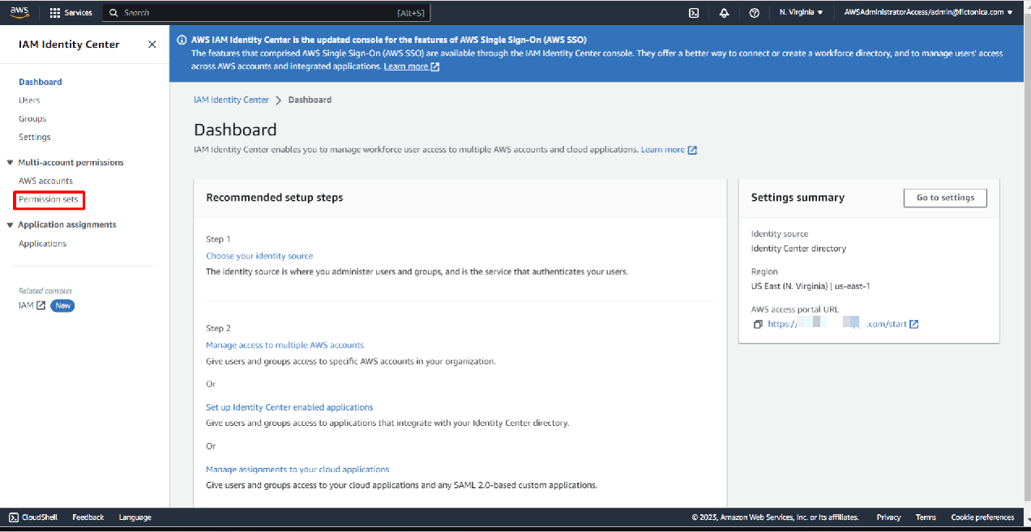Open the notifications bell
The height and width of the screenshot is (532, 1031).
pos(724,13)
